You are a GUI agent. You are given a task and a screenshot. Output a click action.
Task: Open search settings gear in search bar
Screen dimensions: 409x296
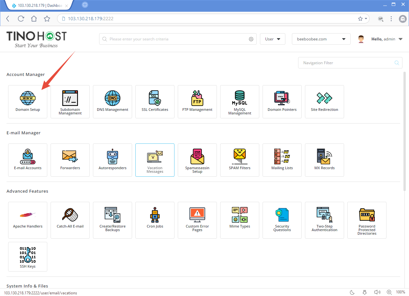coord(251,39)
